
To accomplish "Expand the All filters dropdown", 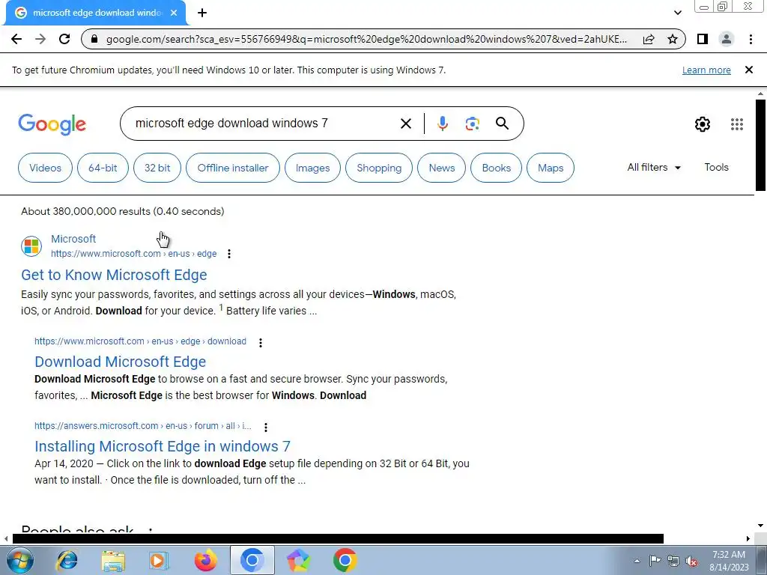I will coord(654,167).
